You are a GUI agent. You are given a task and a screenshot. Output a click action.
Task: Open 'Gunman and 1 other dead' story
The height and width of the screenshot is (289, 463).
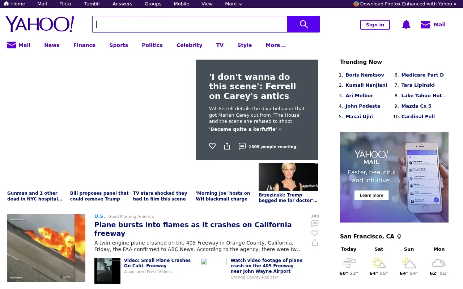(35, 196)
